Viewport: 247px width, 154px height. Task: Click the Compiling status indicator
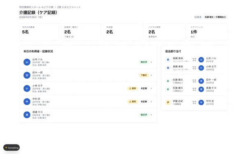tap(12, 148)
